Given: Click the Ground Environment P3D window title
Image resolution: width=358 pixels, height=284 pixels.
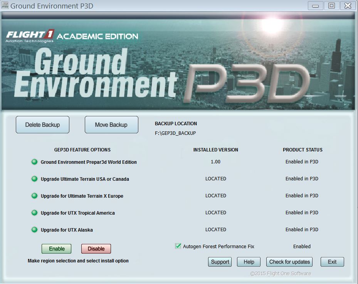Looking at the screenshot, I should [x=52, y=6].
